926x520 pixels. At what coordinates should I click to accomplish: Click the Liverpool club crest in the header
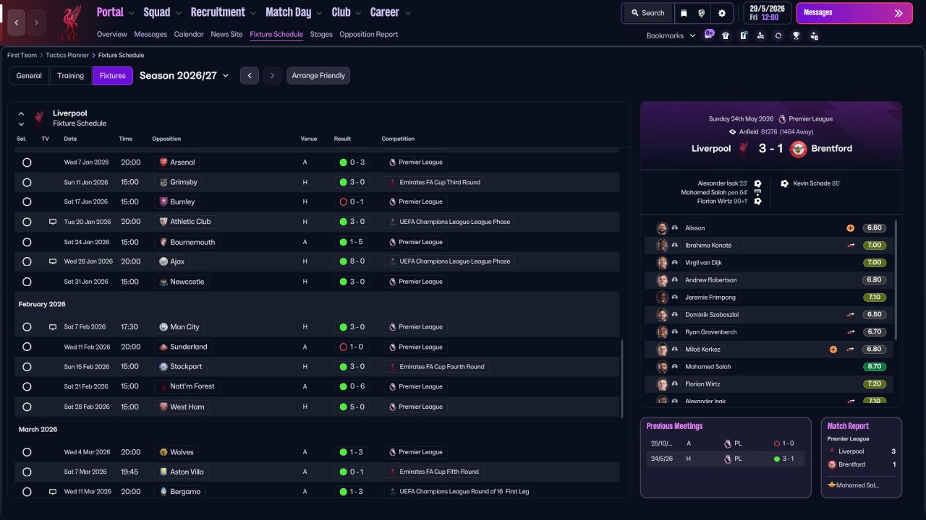click(x=70, y=22)
